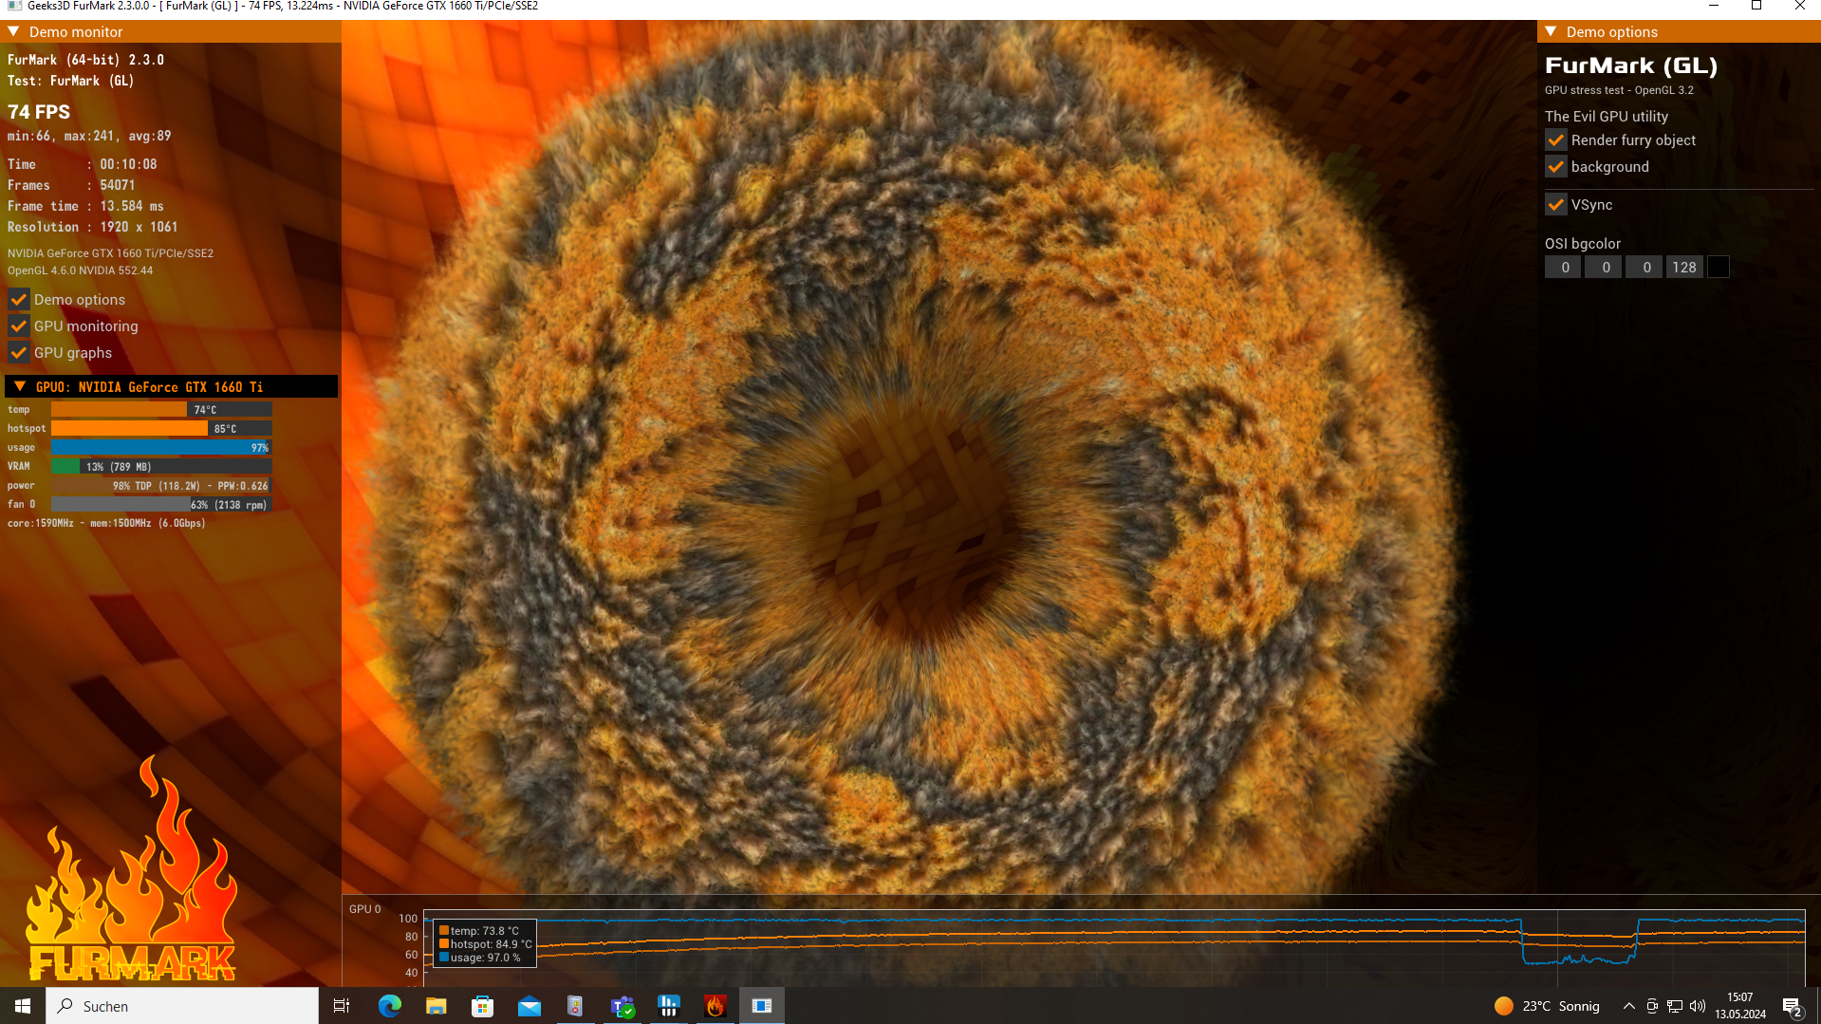This screenshot has width=1821, height=1024.
Task: Open the Windows Start menu
Action: pos(23,1006)
